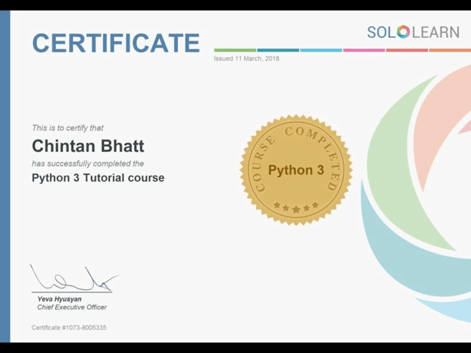Click the five stars on the seal
Image resolution: width=471 pixels, height=353 pixels.
pyautogui.click(x=296, y=207)
